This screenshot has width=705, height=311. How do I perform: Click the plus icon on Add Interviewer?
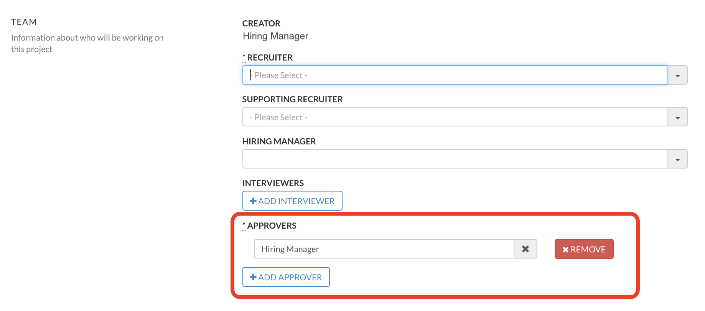coord(253,201)
